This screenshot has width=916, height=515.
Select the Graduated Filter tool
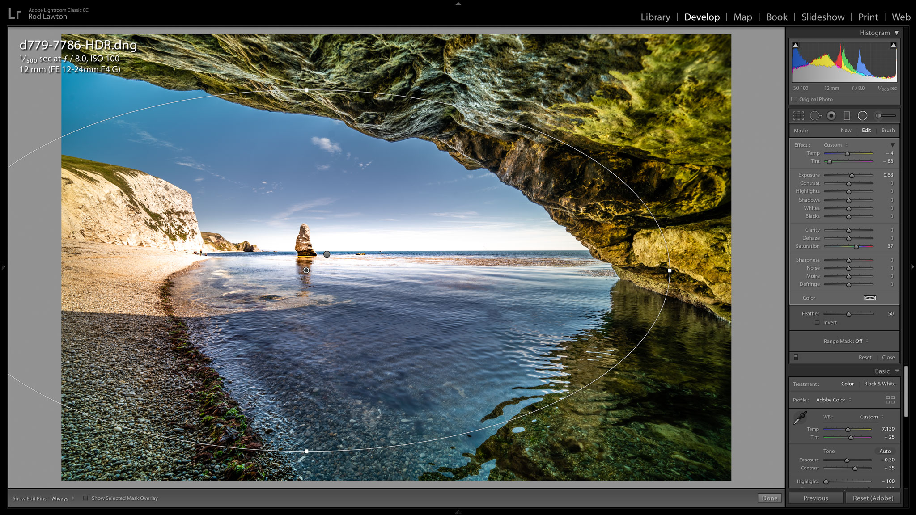(x=847, y=116)
